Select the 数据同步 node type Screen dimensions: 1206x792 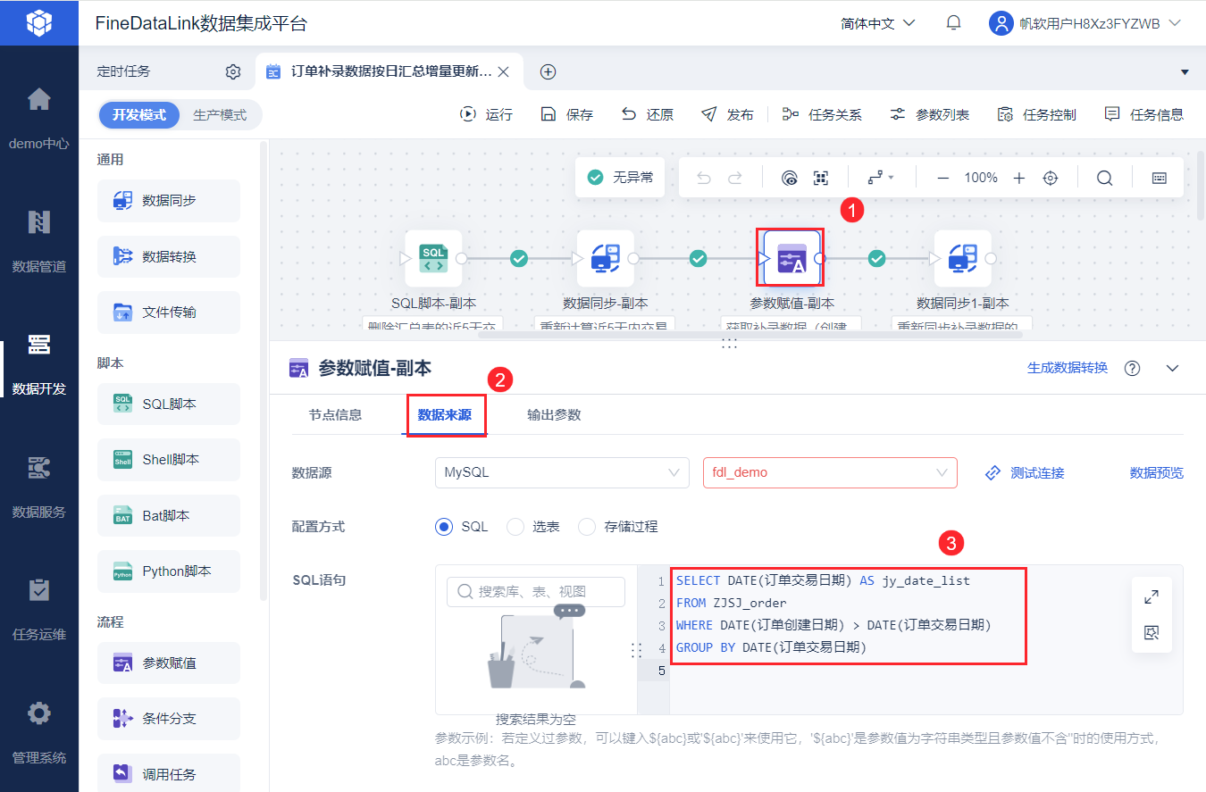(169, 201)
